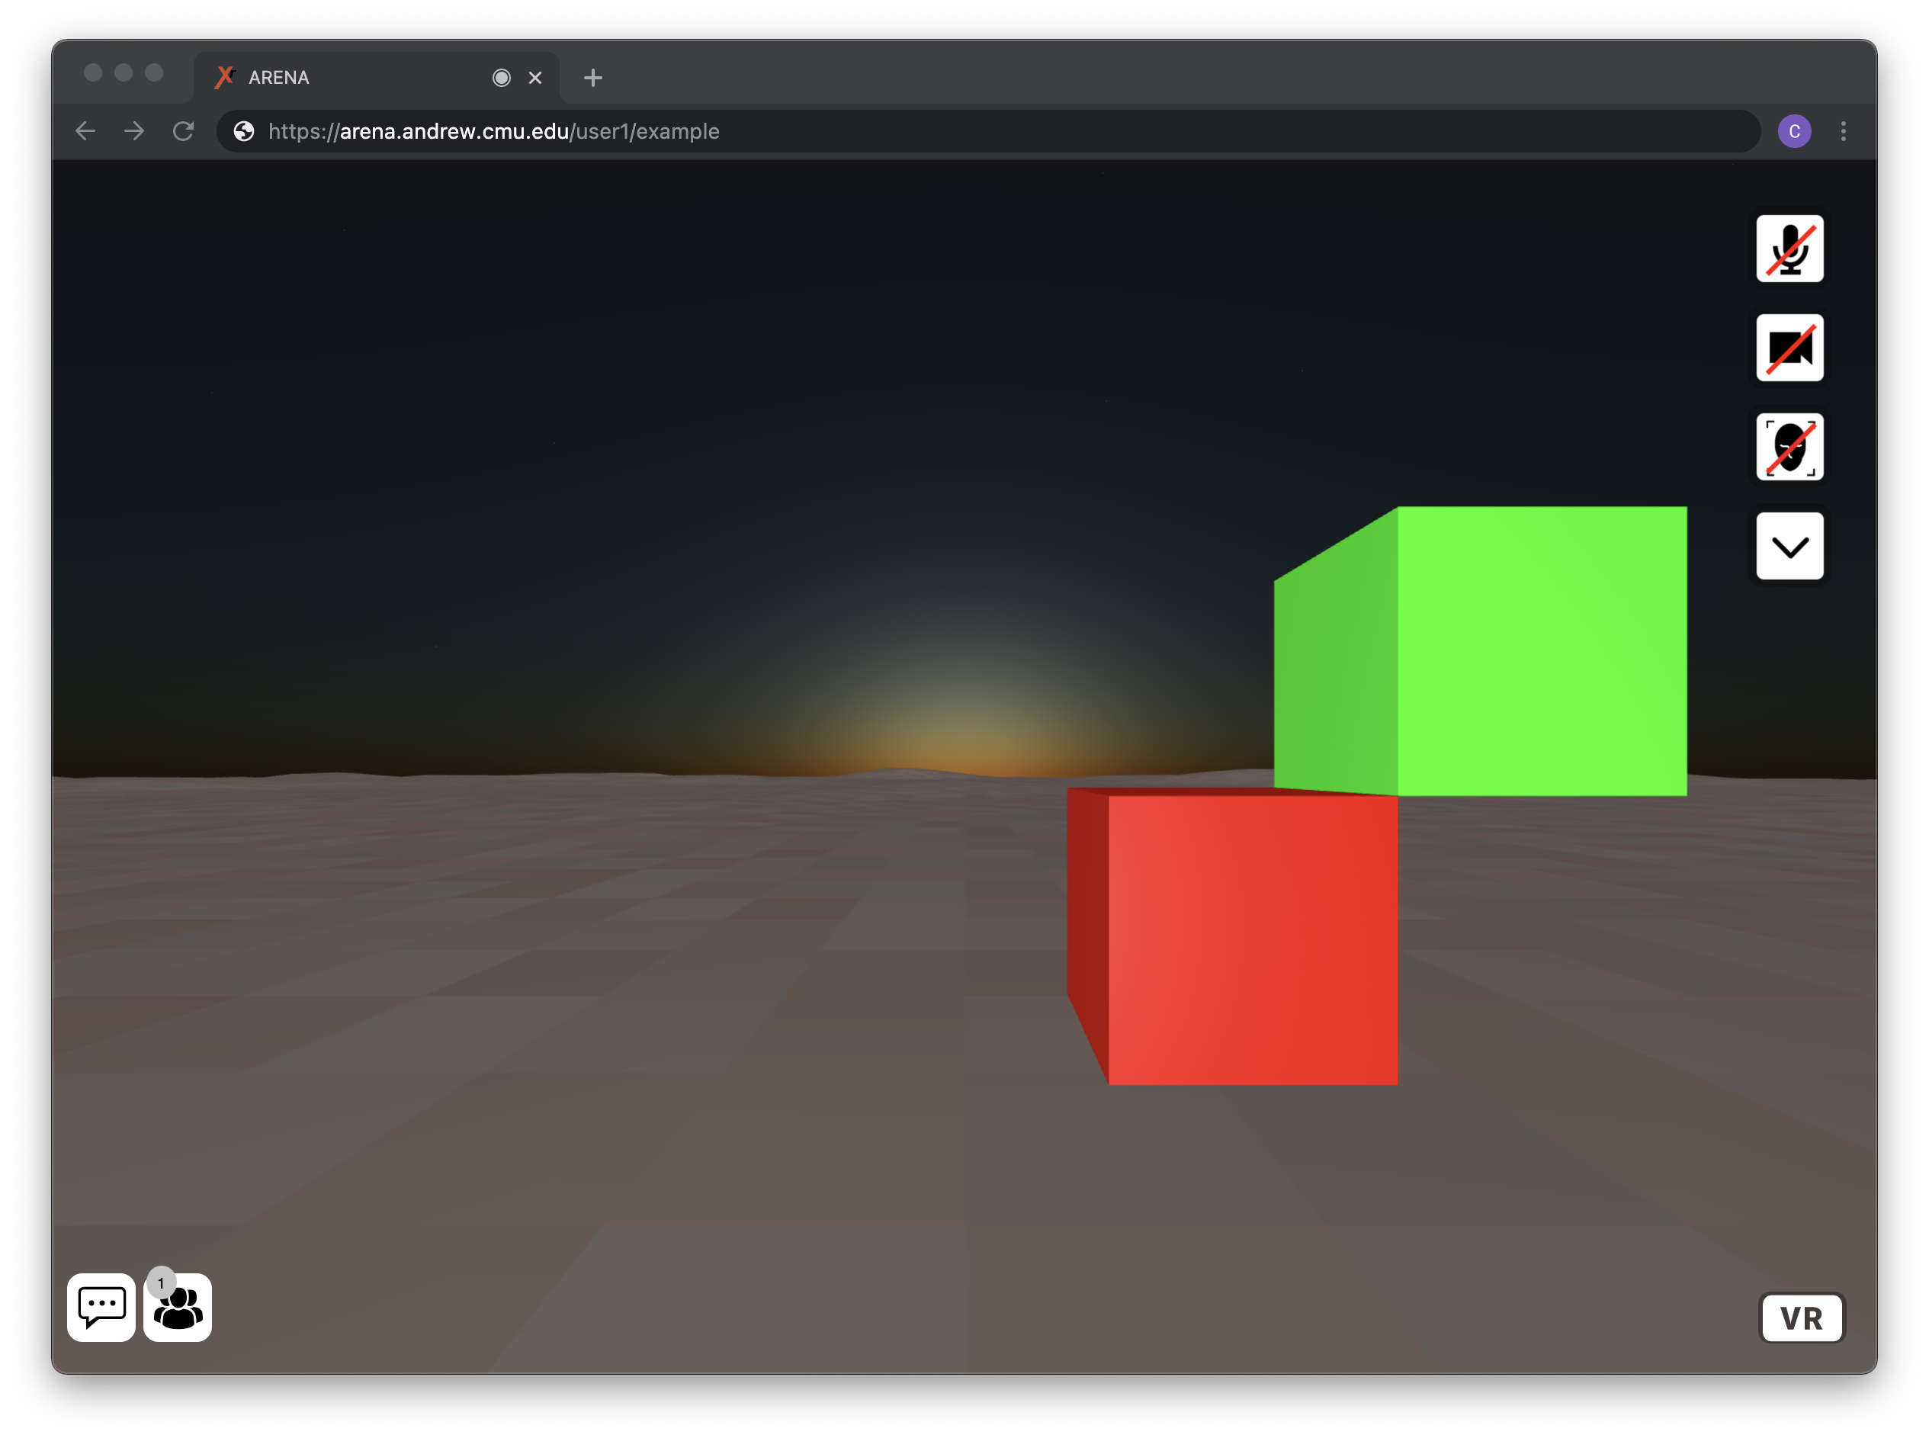Open the chat messages panel
Image resolution: width=1929 pixels, height=1438 pixels.
[x=101, y=1307]
